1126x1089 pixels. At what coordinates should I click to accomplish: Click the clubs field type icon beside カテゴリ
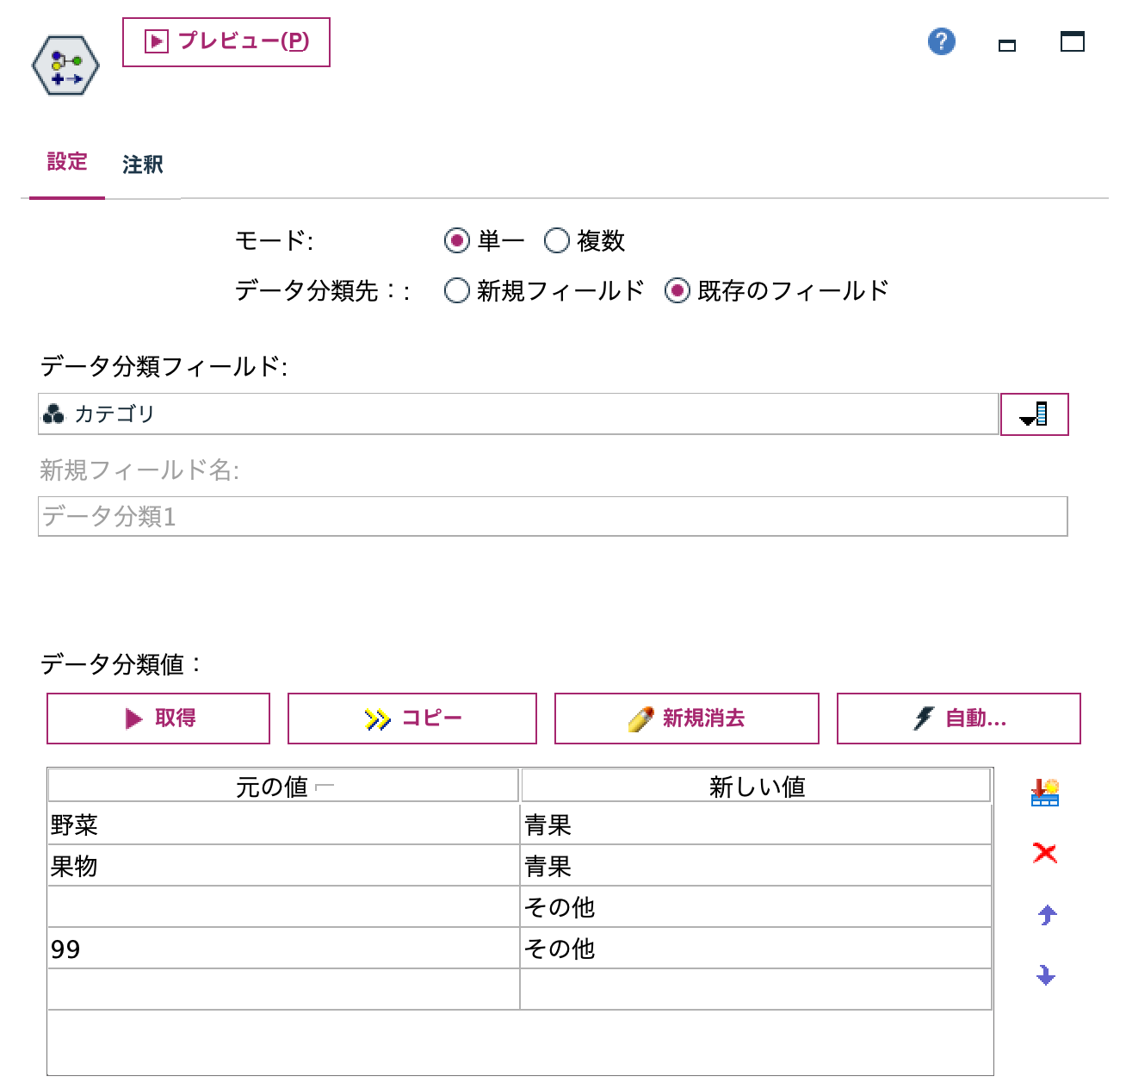(55, 413)
